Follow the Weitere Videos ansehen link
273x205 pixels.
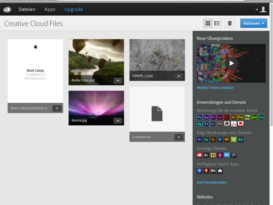[215, 88]
